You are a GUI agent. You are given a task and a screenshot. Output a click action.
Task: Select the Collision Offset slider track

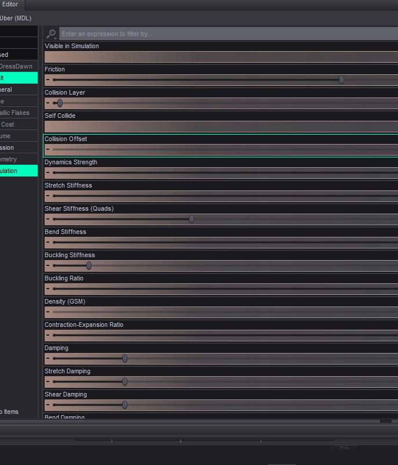point(225,149)
